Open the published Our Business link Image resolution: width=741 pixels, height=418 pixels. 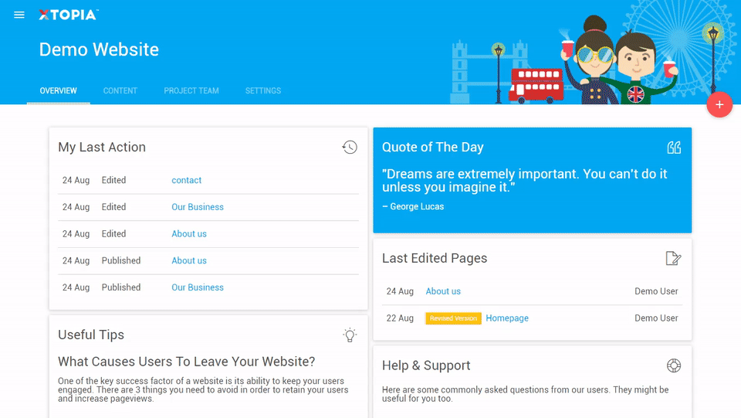198,287
